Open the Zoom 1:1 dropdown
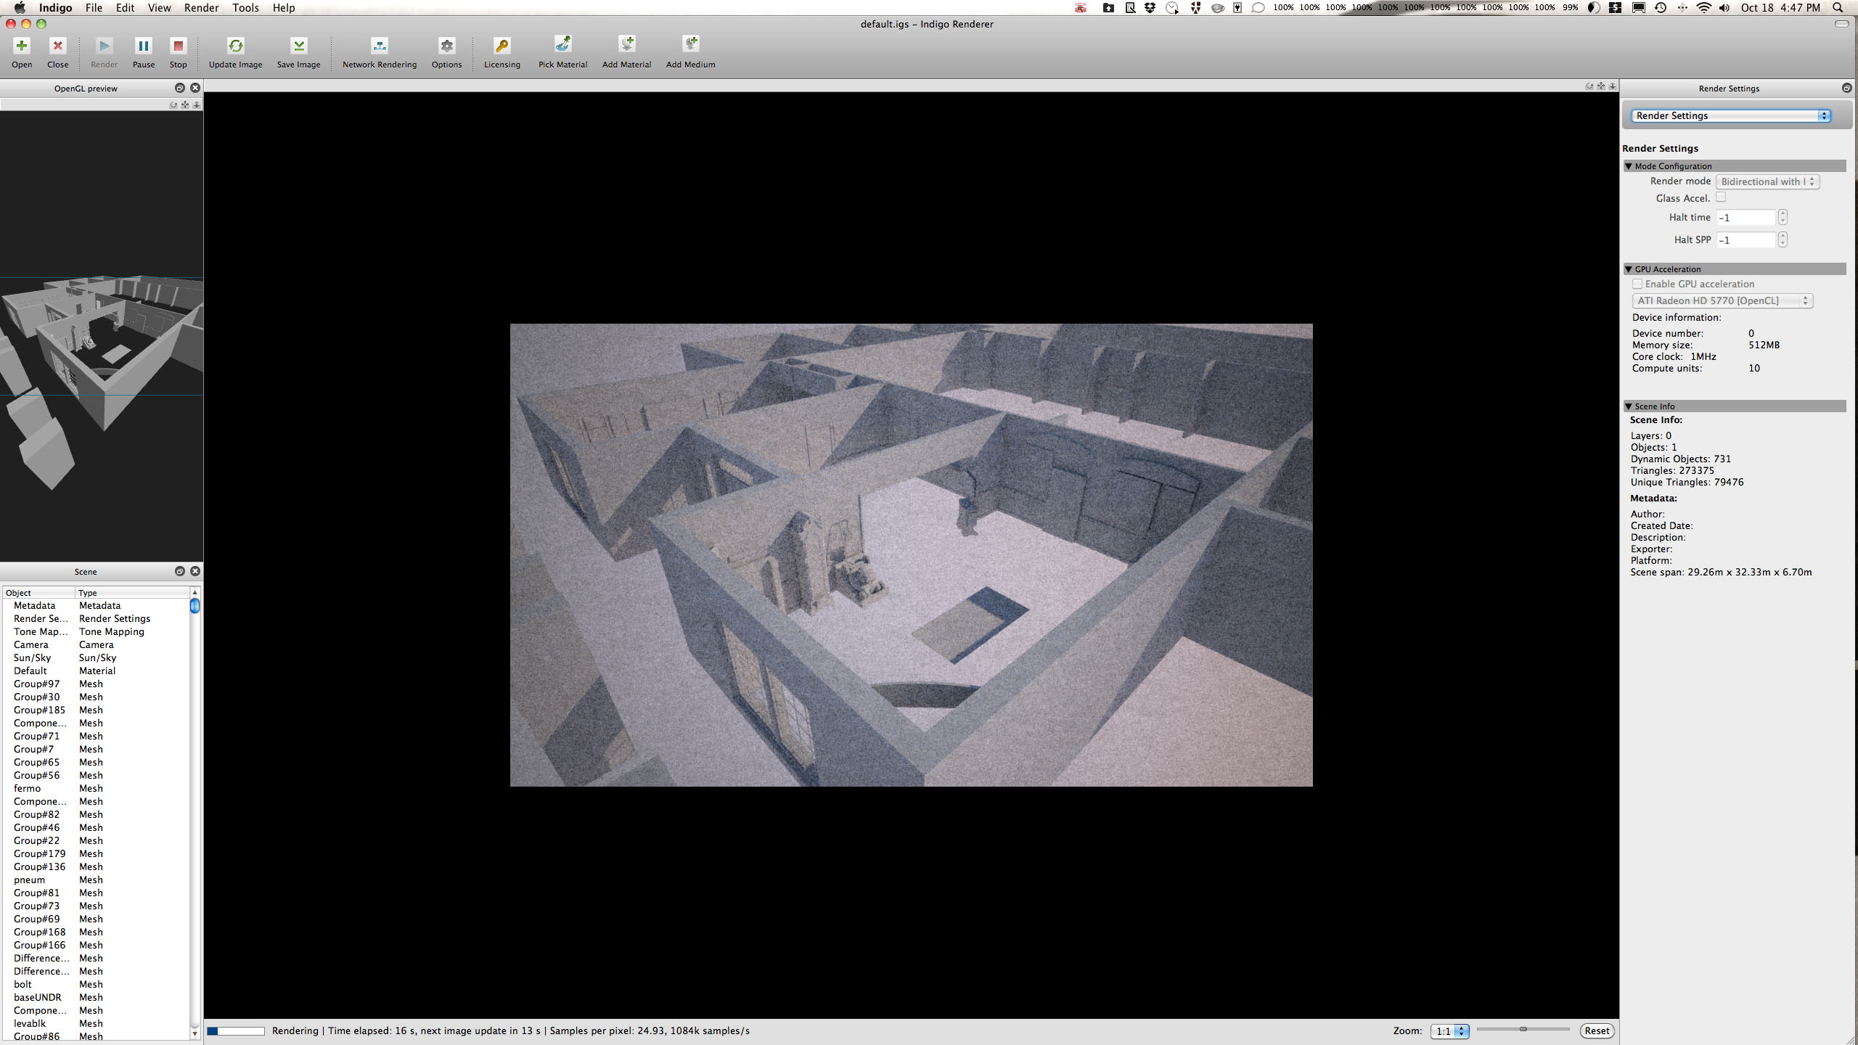1858x1045 pixels. coord(1449,1031)
